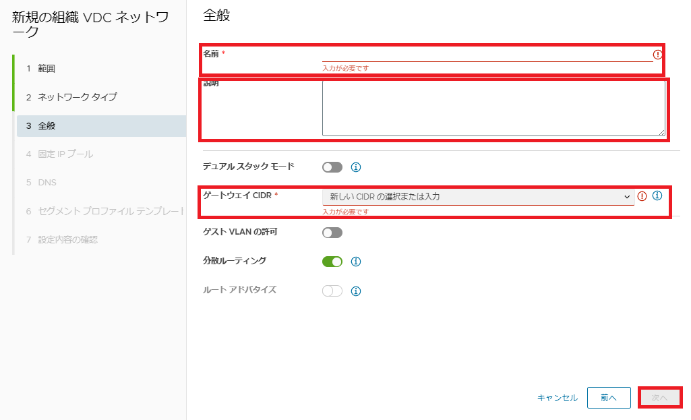
Task: Click the キャンセル link
Action: pyautogui.click(x=558, y=398)
